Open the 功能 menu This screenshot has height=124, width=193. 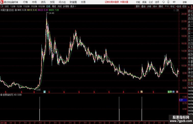138,2
